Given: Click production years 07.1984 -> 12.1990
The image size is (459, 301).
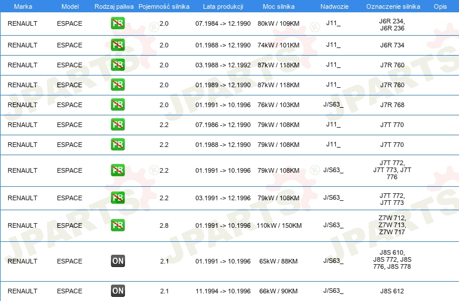Looking at the screenshot, I should (x=223, y=23).
